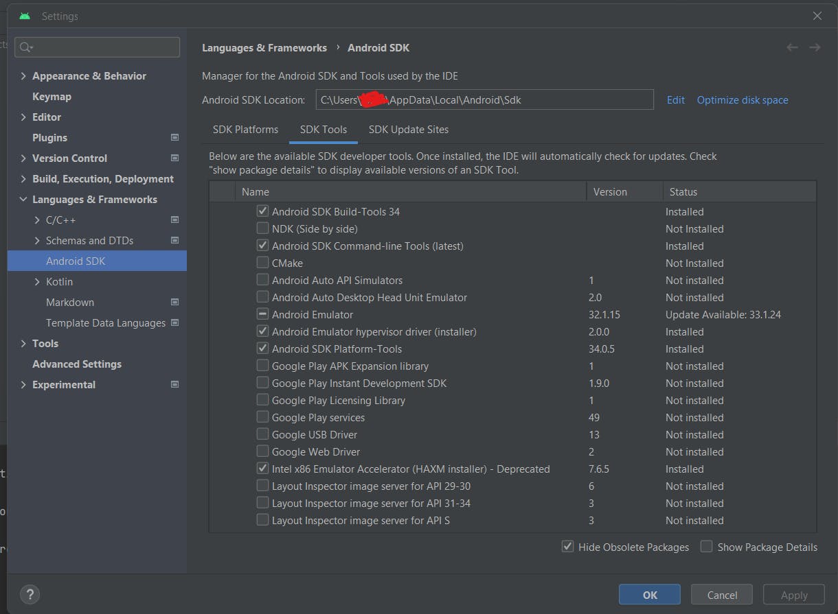838x614 pixels.
Task: Uncheck Hide Obsolete Packages
Action: 567,547
